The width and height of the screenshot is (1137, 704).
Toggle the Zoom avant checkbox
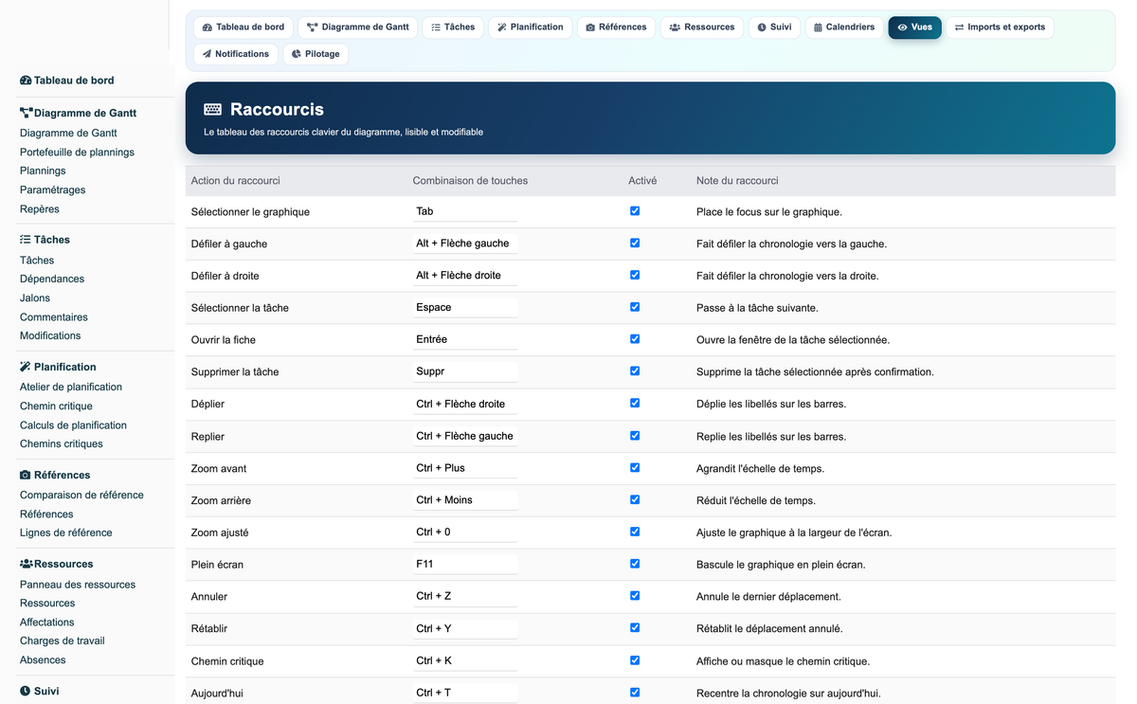click(x=635, y=468)
